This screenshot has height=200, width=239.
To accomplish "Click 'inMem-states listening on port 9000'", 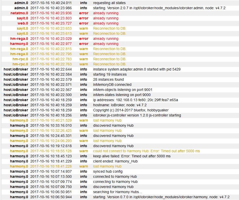I will click(122, 95).
